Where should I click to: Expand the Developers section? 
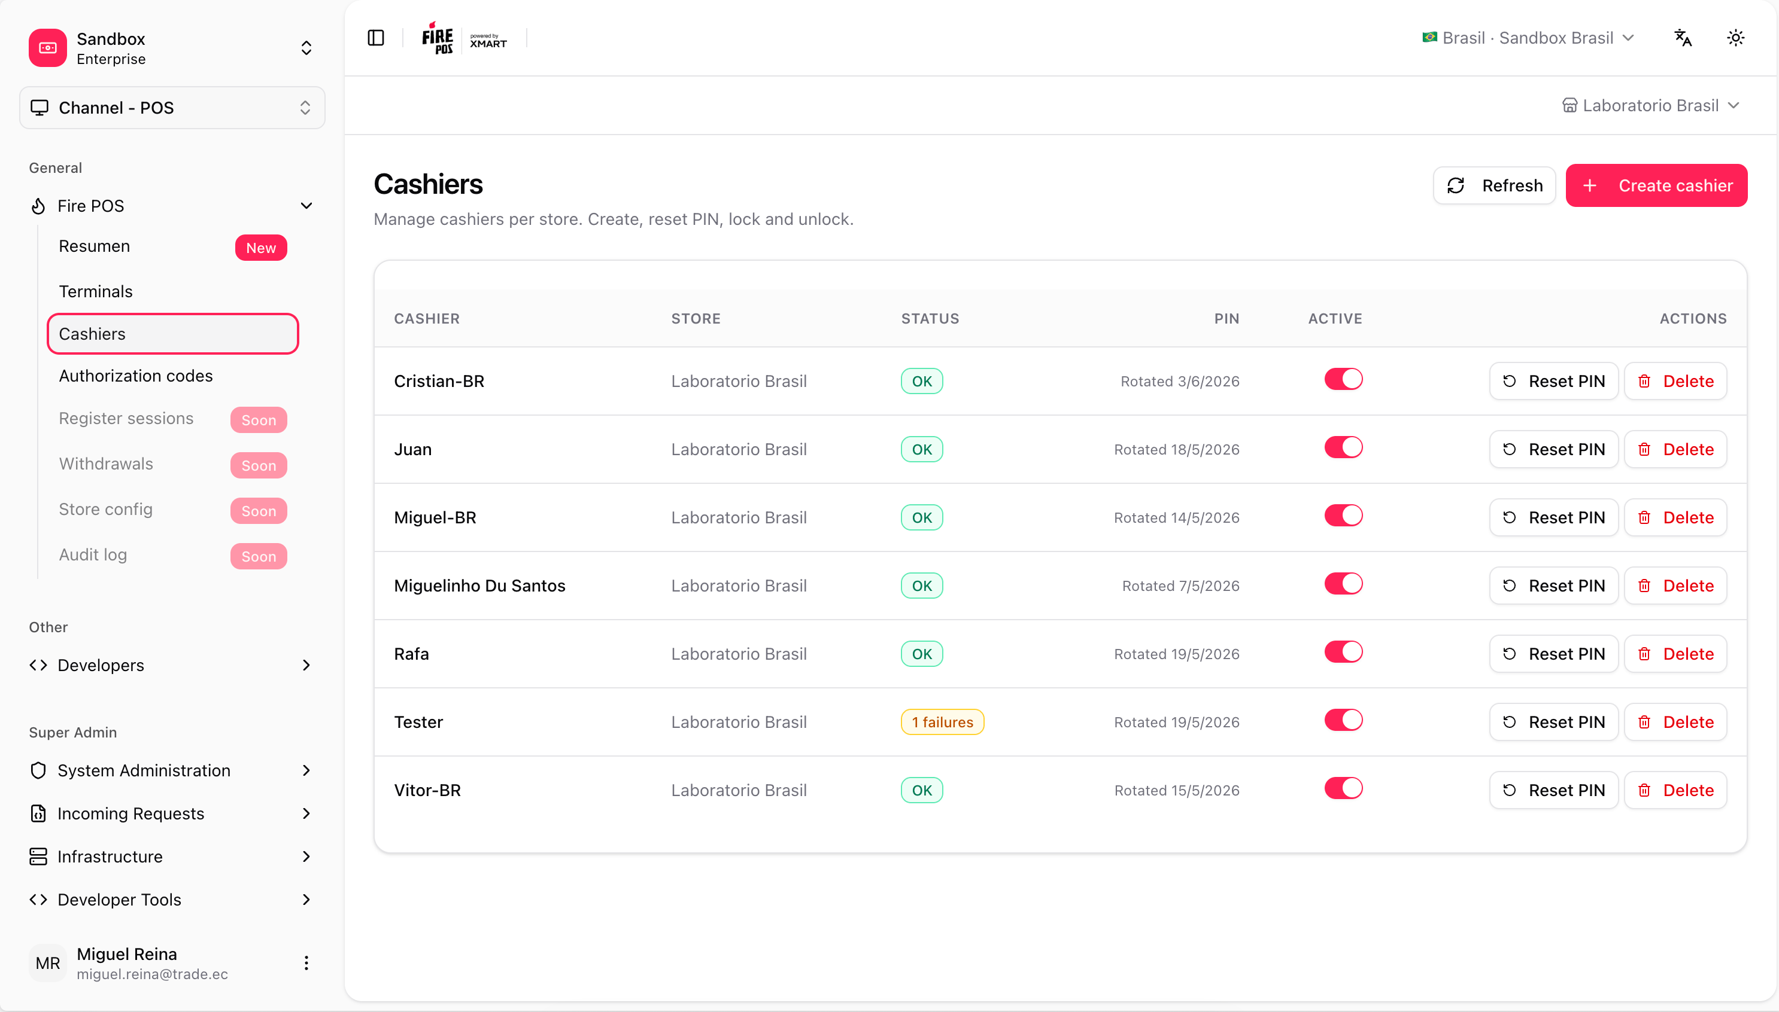(172, 665)
